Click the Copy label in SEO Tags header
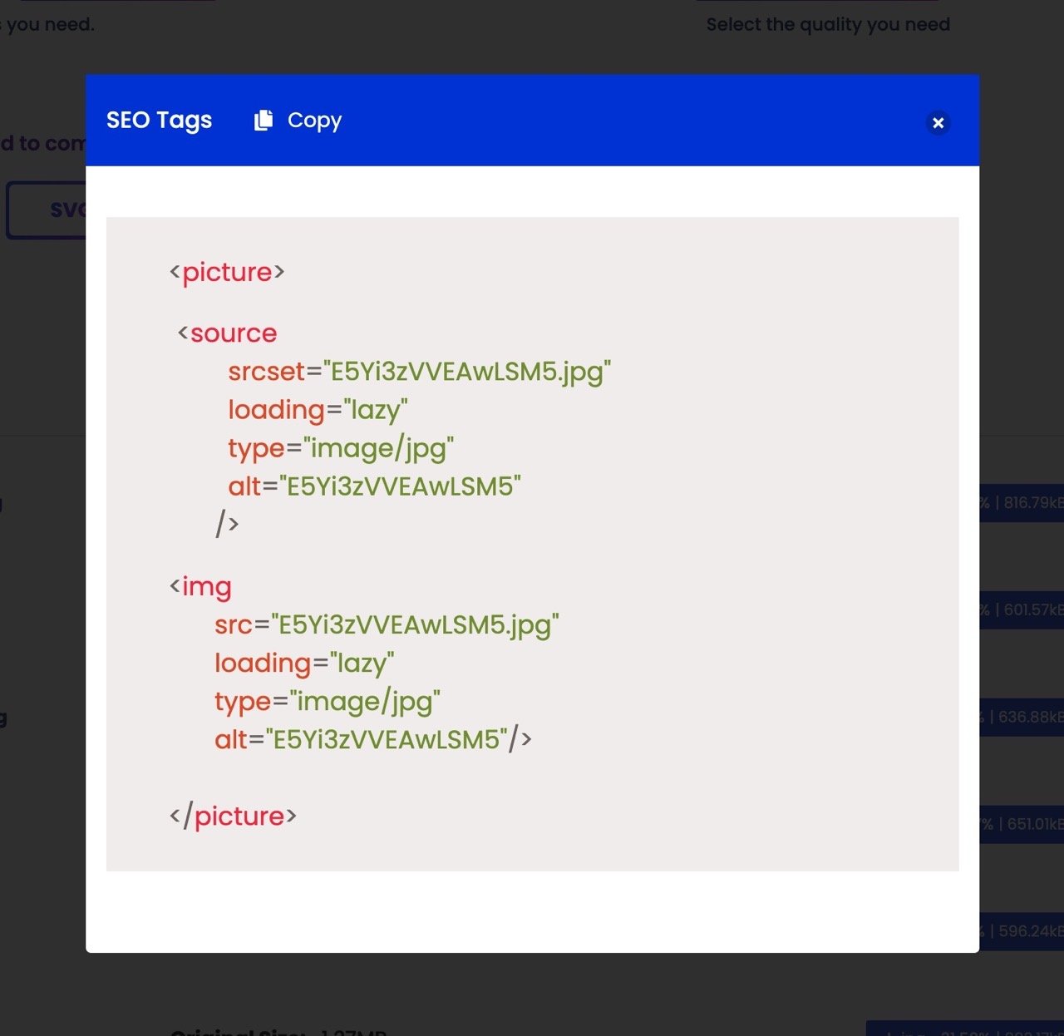Viewport: 1064px width, 1036px height. [x=314, y=121]
